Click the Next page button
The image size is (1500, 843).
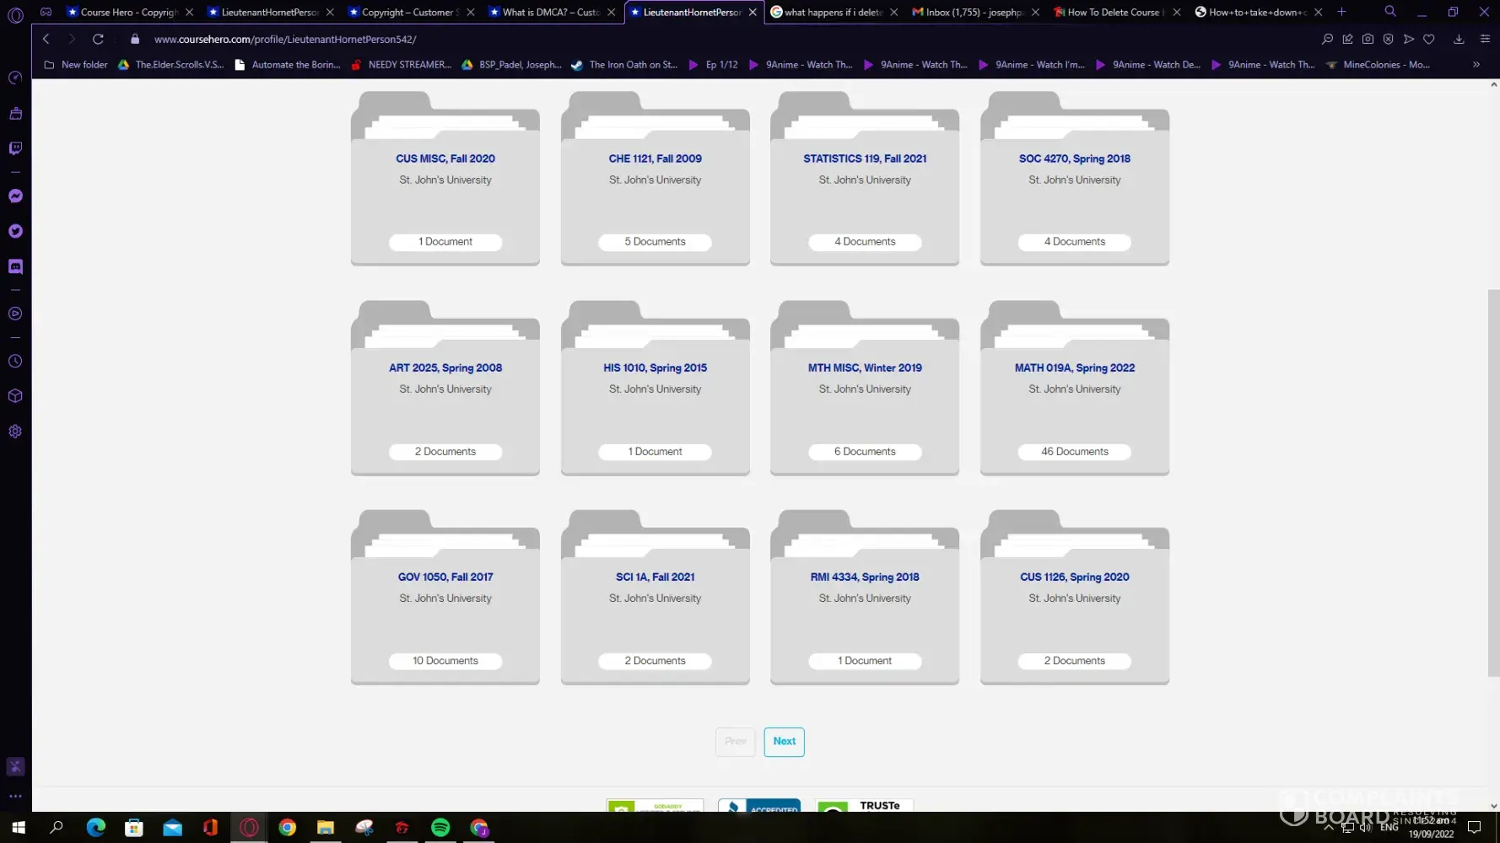784,742
